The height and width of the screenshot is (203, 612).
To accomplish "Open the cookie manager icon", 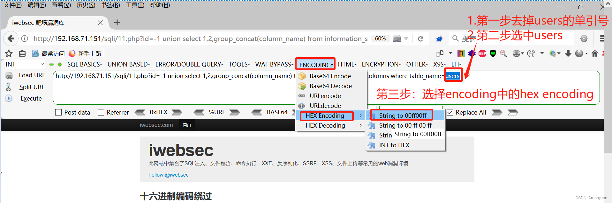I will (531, 53).
